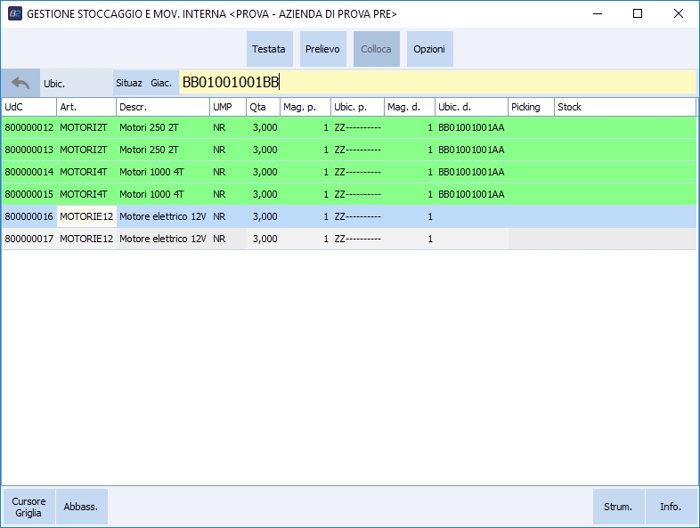Select row with UdC 800000012

(29, 127)
